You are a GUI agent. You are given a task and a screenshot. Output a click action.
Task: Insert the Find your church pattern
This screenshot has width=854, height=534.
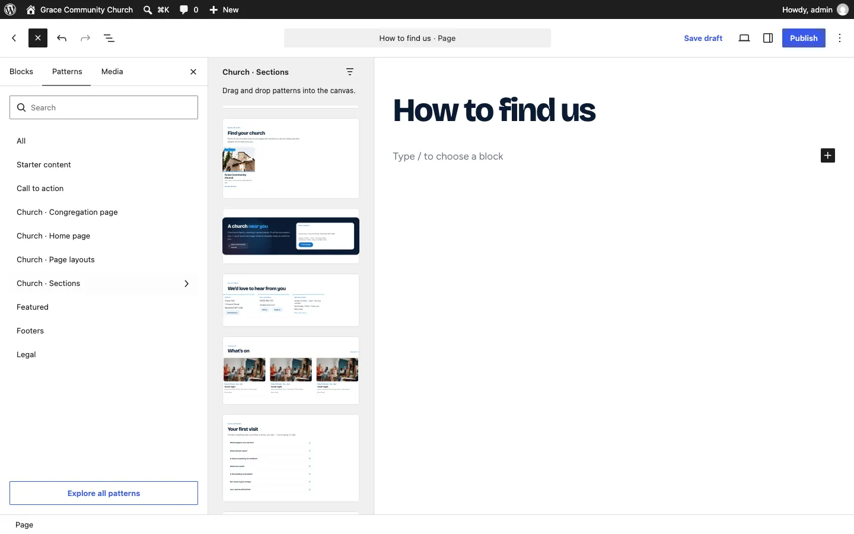[291, 158]
